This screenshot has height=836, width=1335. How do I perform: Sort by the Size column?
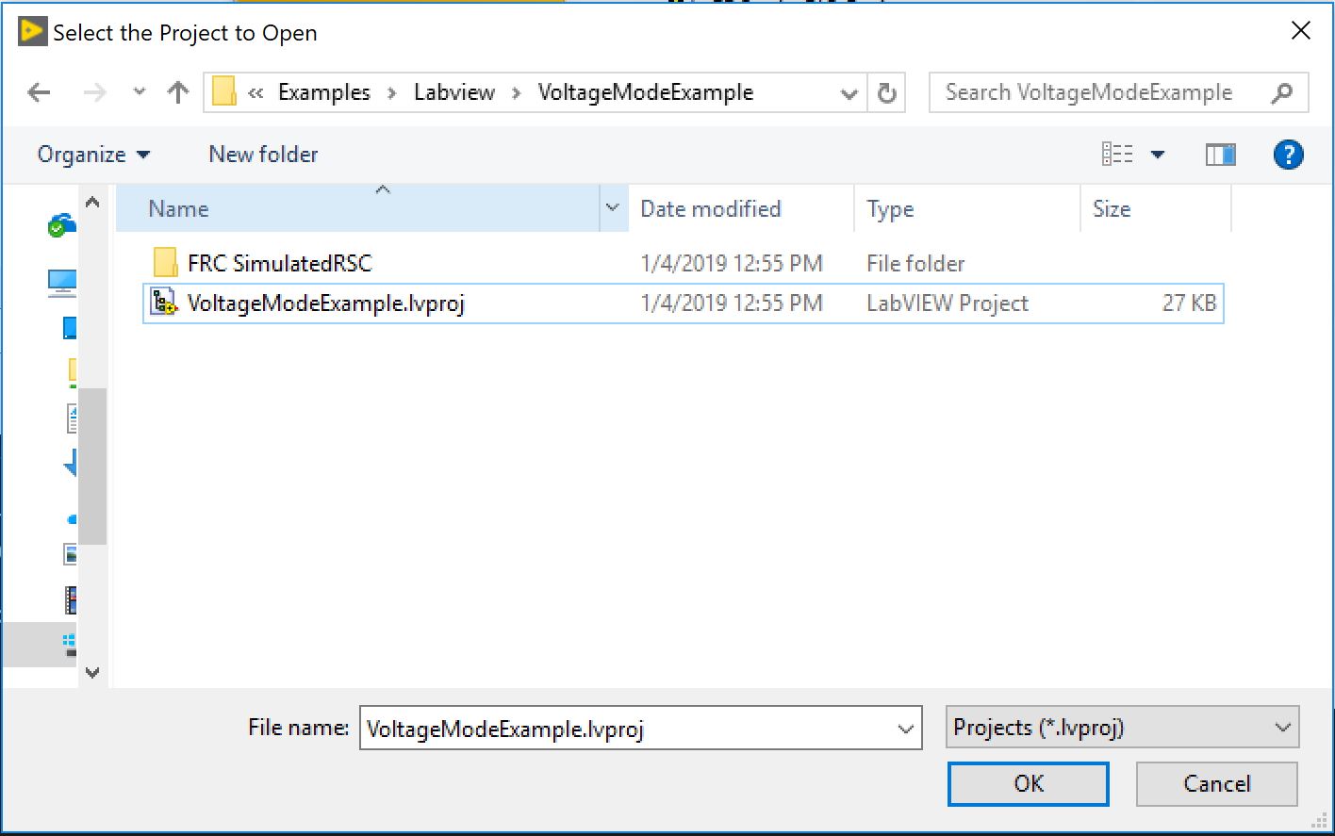tap(1156, 208)
